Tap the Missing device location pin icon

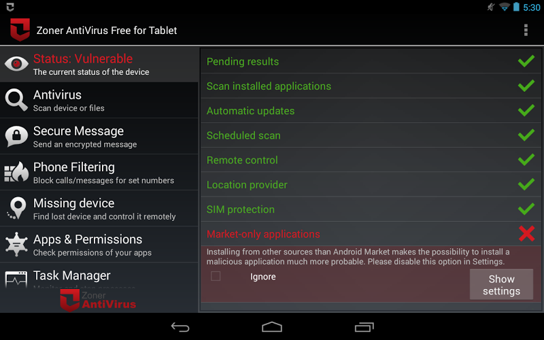click(x=16, y=208)
